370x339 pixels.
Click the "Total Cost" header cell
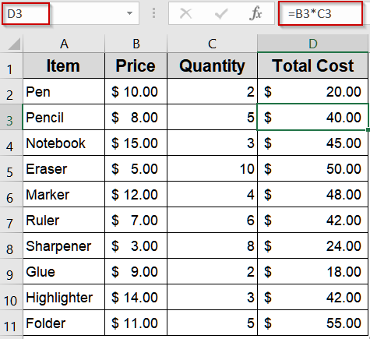tap(313, 65)
